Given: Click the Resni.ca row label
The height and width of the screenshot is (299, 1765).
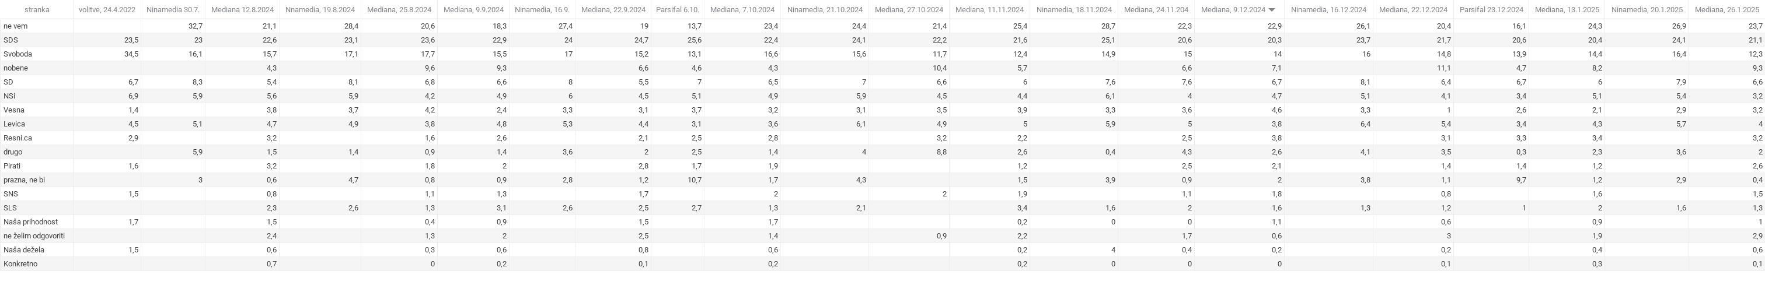Looking at the screenshot, I should [18, 138].
